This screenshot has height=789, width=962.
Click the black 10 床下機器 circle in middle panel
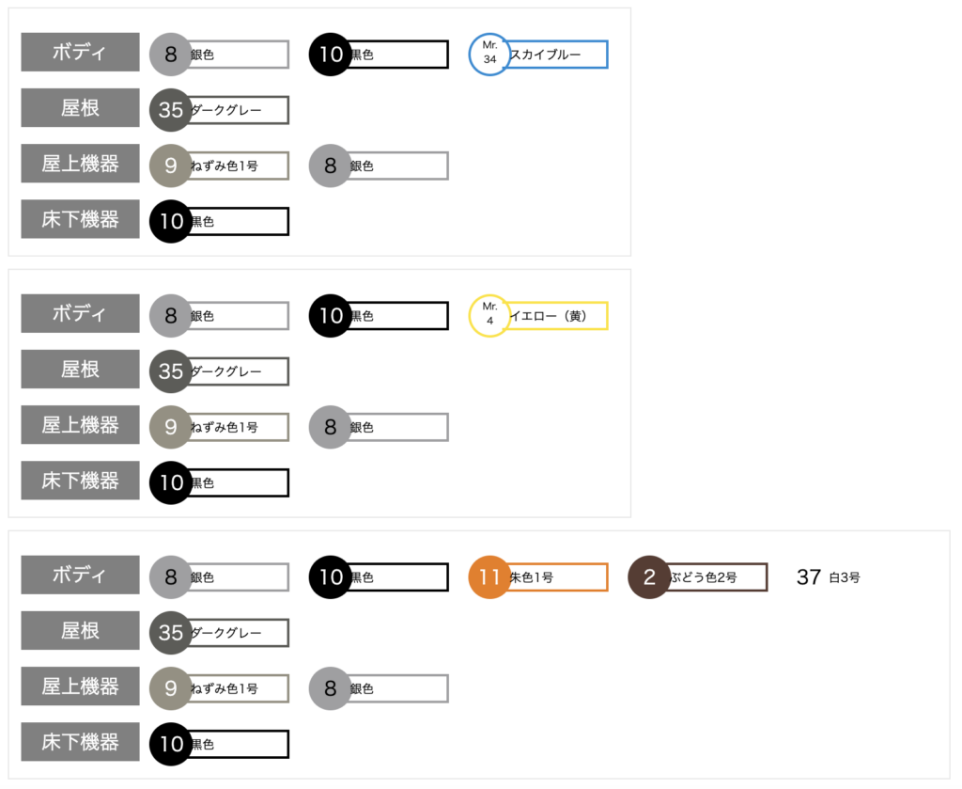pos(171,482)
